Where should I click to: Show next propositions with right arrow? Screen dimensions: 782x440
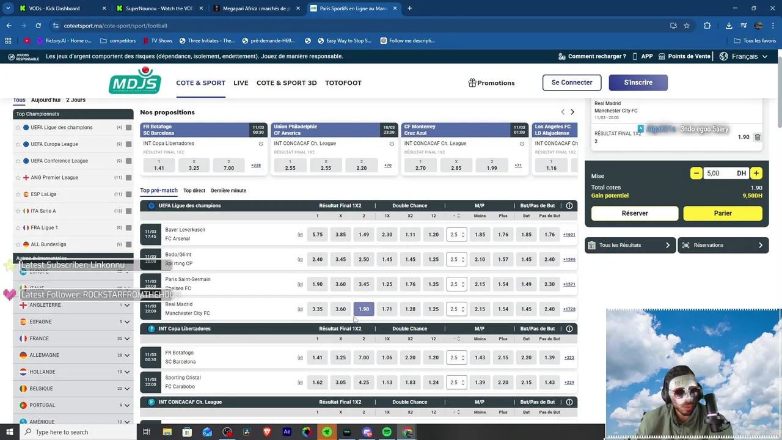click(572, 112)
